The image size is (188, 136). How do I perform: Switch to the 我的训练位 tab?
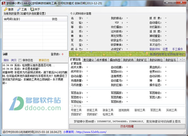156,60
